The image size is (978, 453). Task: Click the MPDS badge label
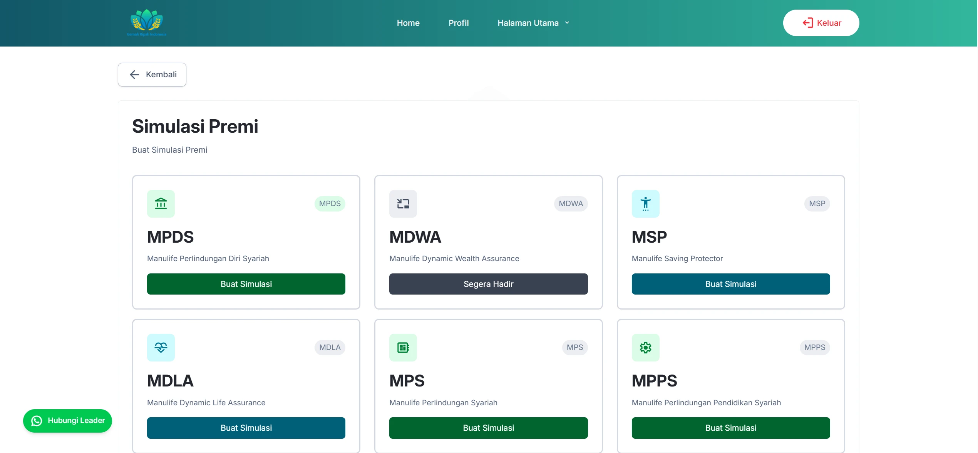[330, 203]
